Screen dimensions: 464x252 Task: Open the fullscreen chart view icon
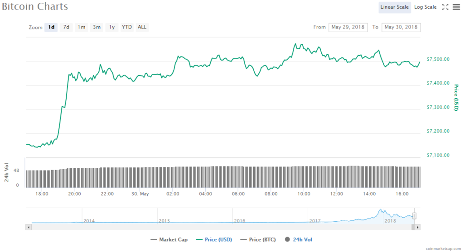click(445, 7)
